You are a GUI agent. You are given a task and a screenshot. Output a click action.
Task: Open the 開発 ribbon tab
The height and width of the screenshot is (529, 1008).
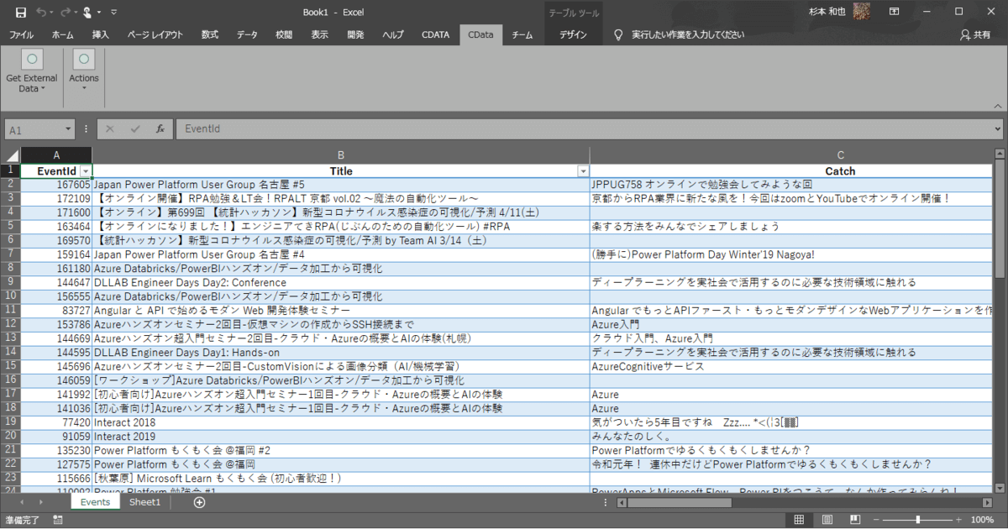coord(355,34)
